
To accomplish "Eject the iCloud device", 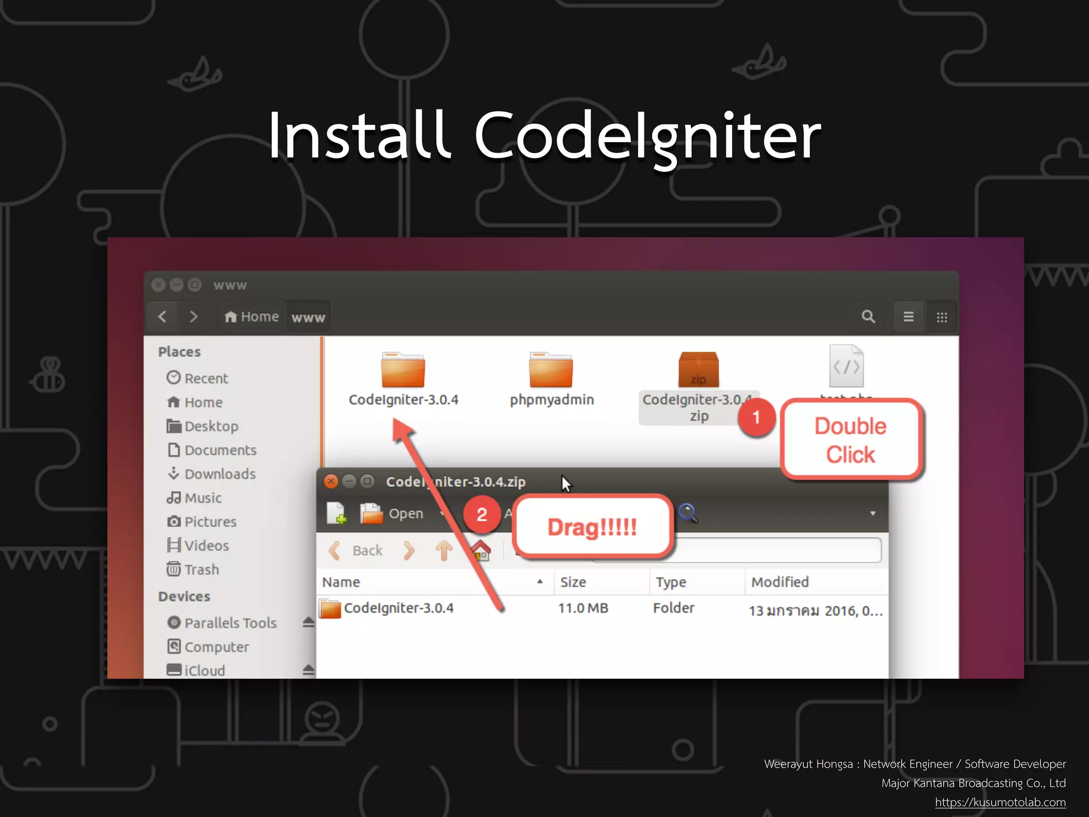I will click(x=308, y=670).
